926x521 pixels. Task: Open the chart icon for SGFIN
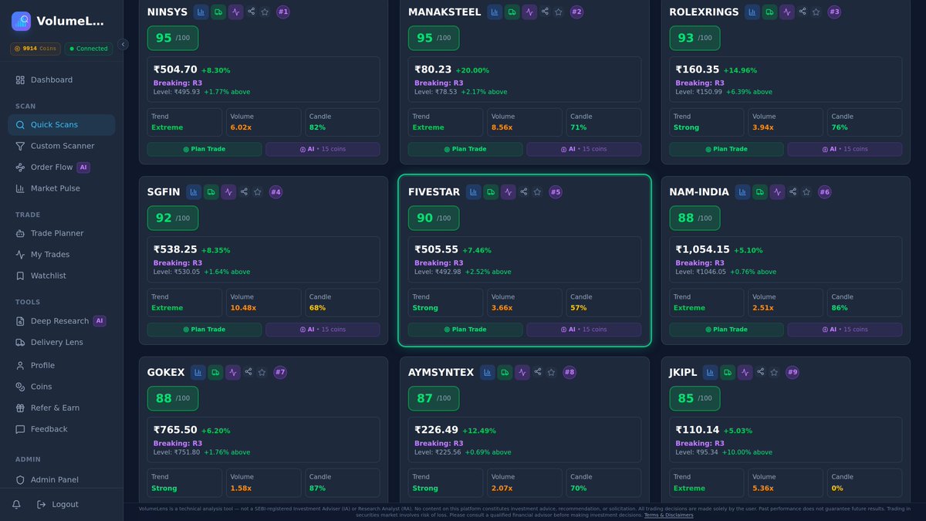tap(193, 192)
